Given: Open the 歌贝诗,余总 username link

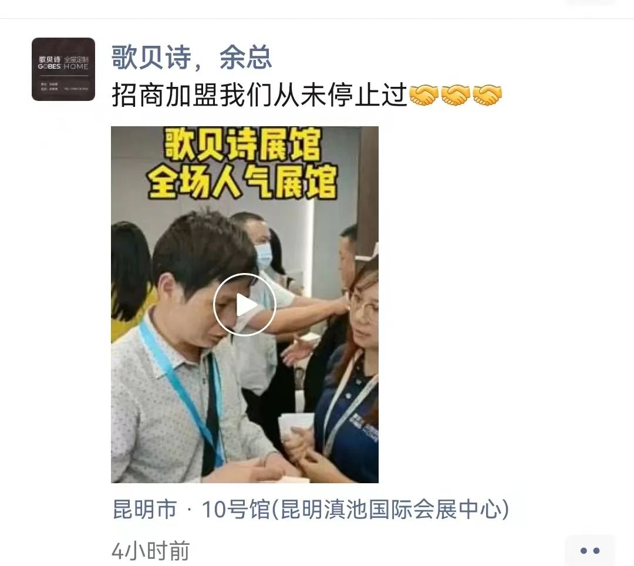Looking at the screenshot, I should 191,57.
